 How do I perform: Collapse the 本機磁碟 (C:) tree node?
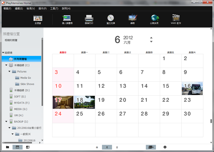(x=6, y=65)
